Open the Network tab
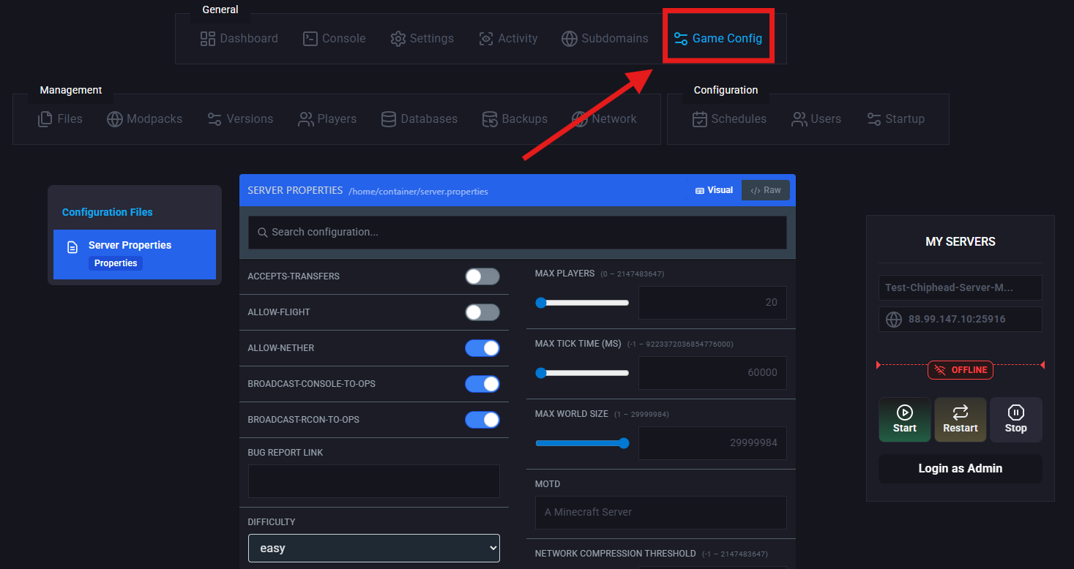The image size is (1074, 569). (605, 119)
